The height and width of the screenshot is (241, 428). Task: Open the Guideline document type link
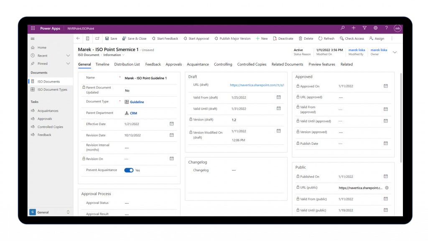click(x=137, y=102)
